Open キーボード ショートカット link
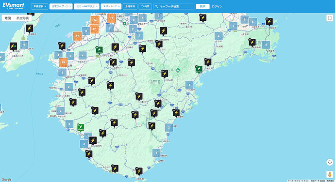The width and height of the screenshot is (335, 182). coord(299,181)
